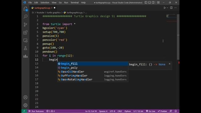
Task: Click the Turtle Graphics design 51 comment line
Action: click(x=94, y=16)
